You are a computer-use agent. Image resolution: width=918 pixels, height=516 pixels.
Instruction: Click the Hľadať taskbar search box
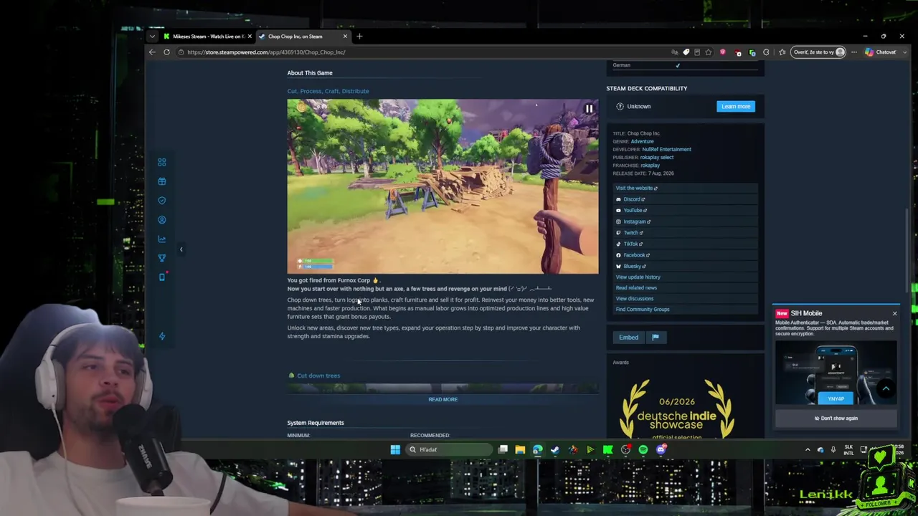(x=450, y=449)
